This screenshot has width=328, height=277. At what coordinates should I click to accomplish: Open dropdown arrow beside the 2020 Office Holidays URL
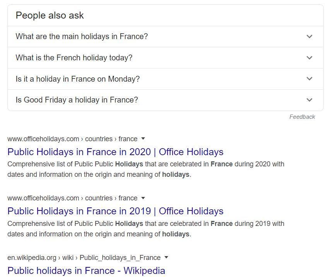(x=143, y=138)
